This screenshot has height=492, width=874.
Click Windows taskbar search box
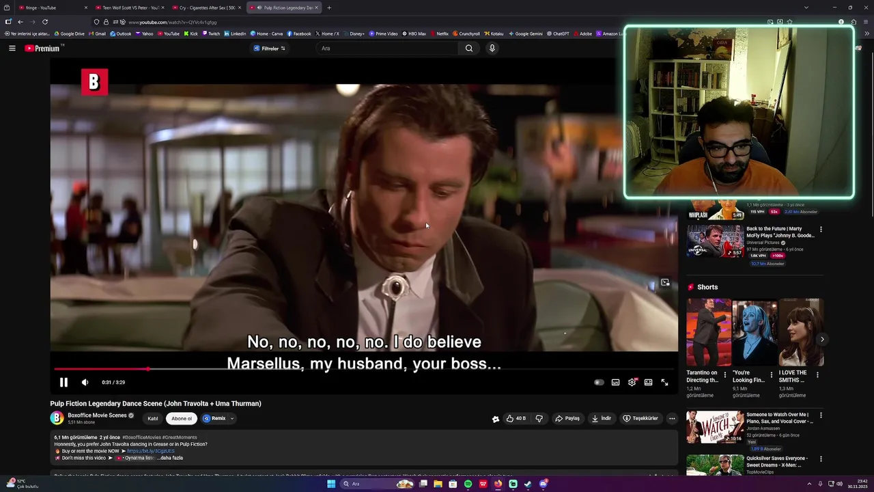tap(378, 484)
